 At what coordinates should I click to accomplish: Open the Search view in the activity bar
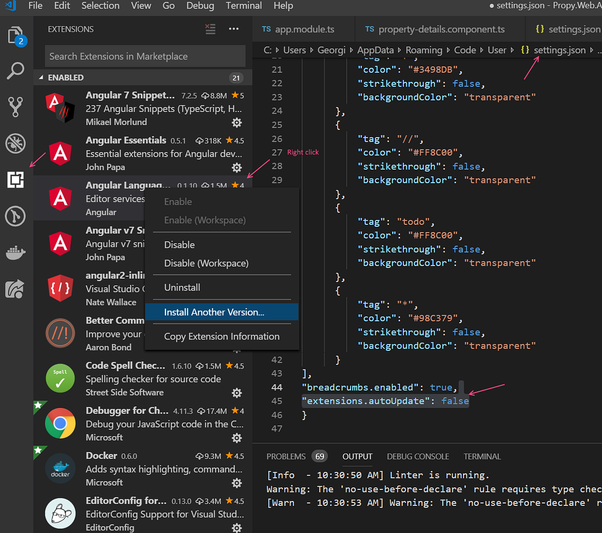tap(15, 71)
